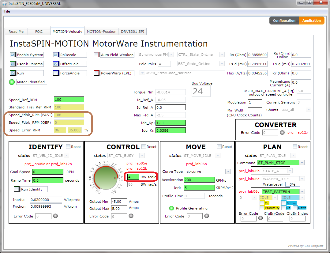Viewport: 330px width, 253px height.
Task: Enable Auto Field Weaken checkbox
Action: [x=96, y=55]
